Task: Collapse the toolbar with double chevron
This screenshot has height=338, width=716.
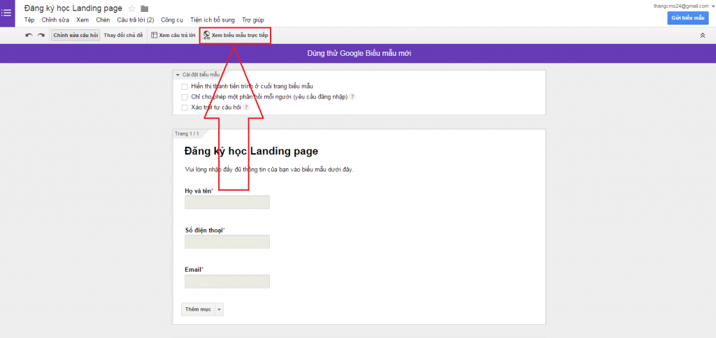Action: [703, 35]
